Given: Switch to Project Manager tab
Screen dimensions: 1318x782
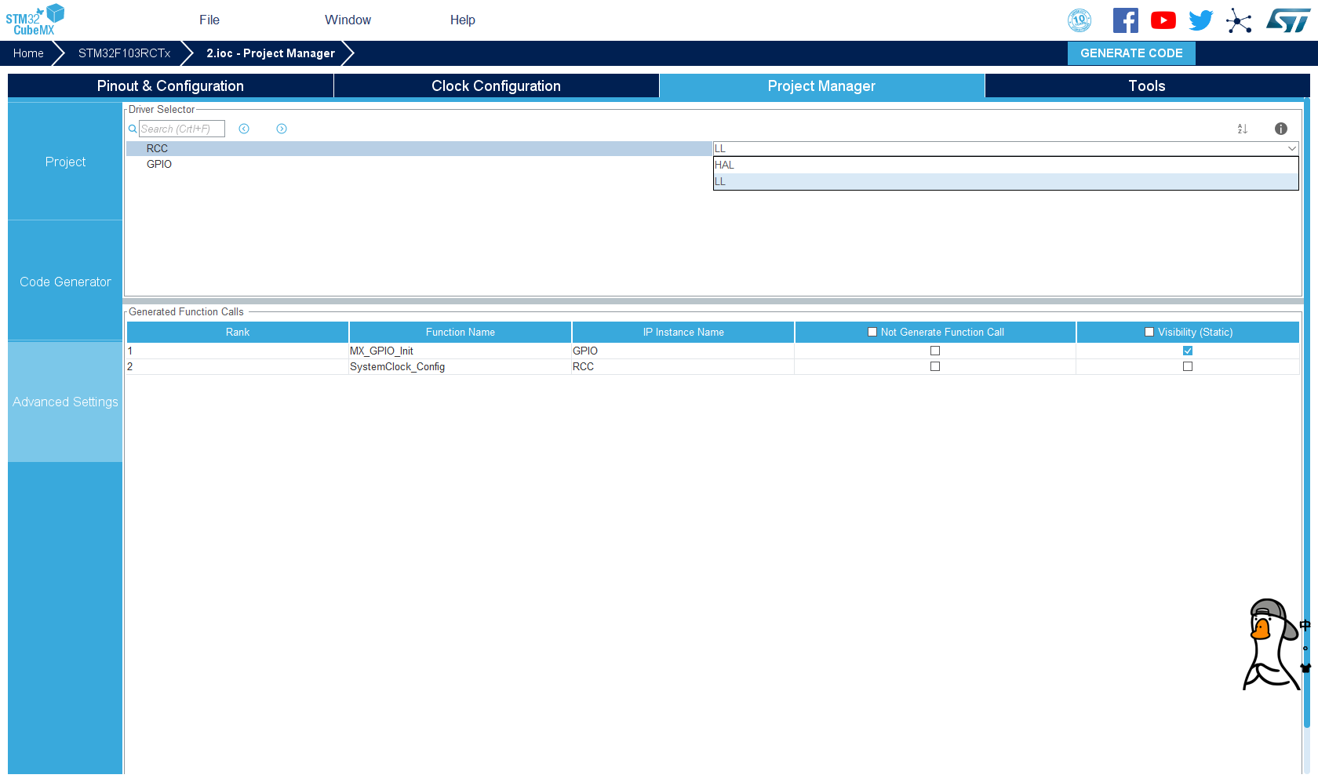Looking at the screenshot, I should tap(821, 86).
